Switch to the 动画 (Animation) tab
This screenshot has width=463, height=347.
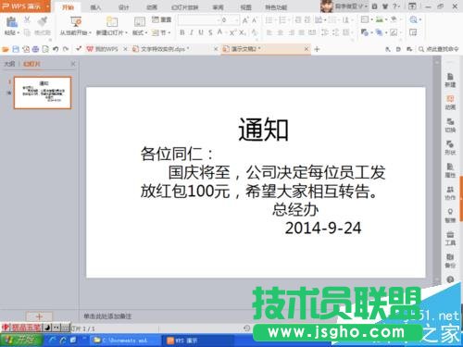(152, 7)
